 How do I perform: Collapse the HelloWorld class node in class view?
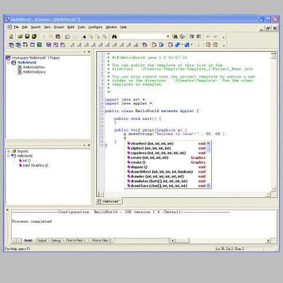tap(8, 156)
